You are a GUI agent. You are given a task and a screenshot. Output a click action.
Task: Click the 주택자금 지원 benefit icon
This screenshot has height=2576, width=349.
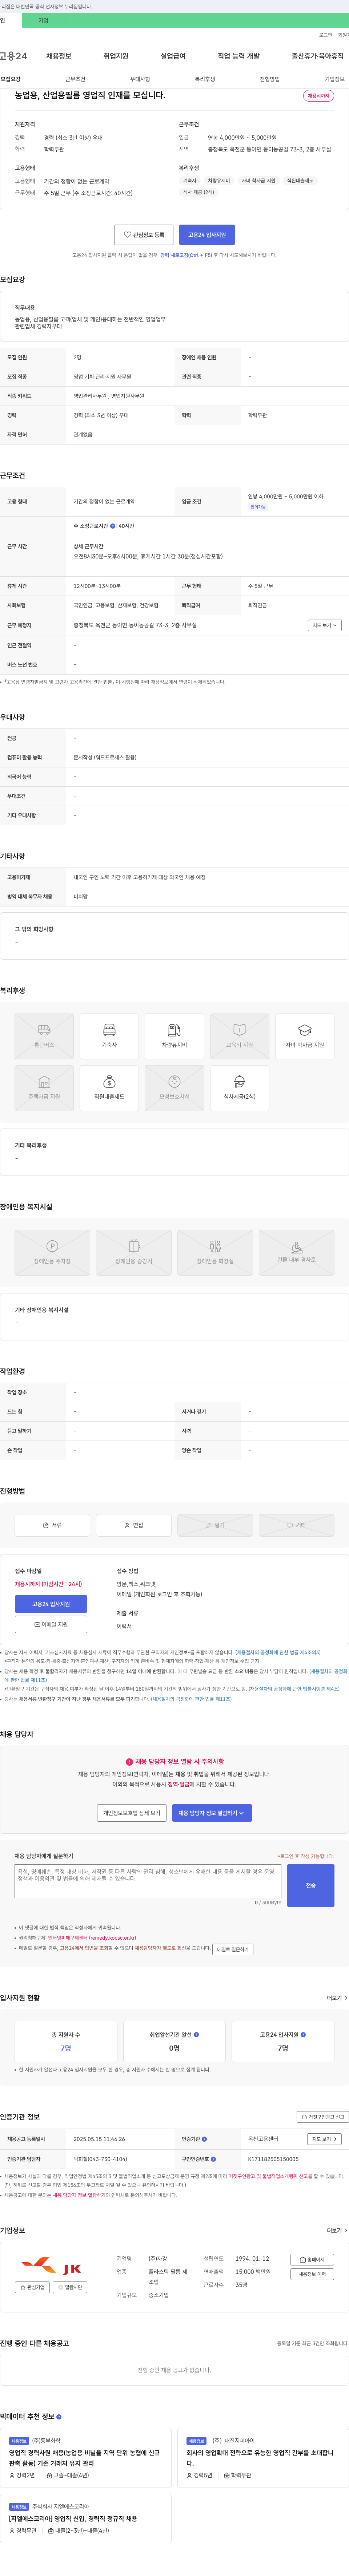(44, 1088)
